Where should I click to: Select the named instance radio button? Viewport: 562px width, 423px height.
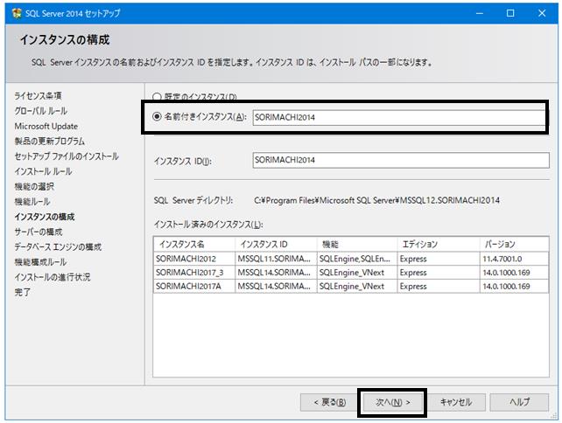point(157,116)
